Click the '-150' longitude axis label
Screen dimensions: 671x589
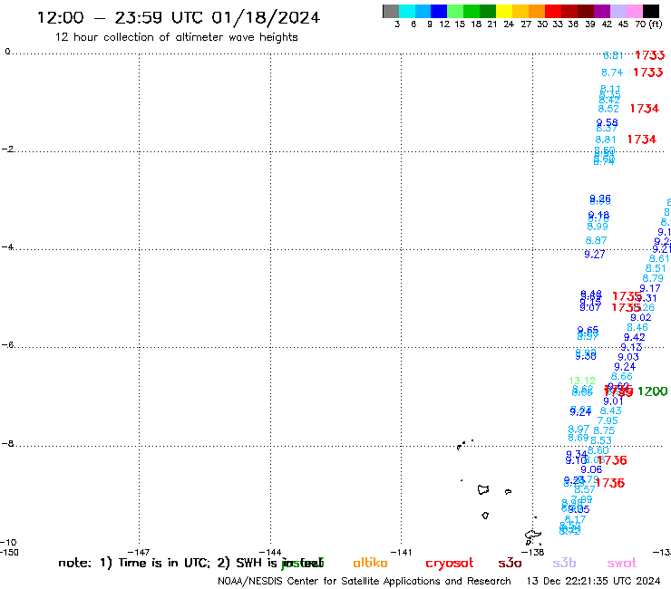9,552
